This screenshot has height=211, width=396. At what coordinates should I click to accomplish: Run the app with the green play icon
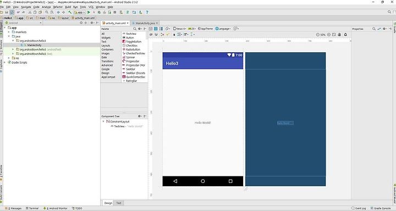point(89,12)
